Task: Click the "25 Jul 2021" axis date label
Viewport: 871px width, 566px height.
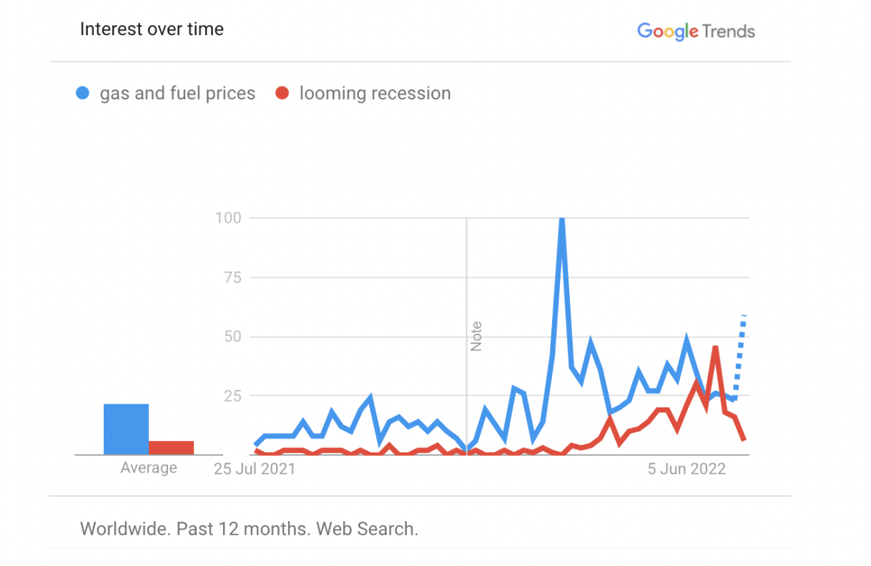Action: pyautogui.click(x=255, y=469)
